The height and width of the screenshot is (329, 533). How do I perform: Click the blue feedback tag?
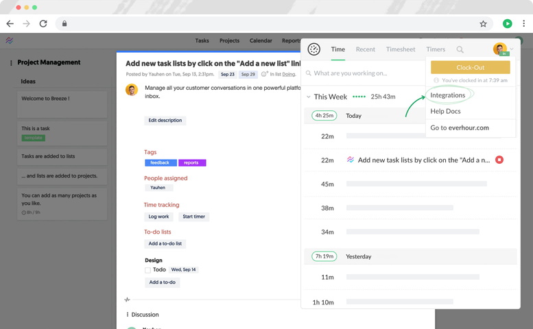pyautogui.click(x=161, y=162)
